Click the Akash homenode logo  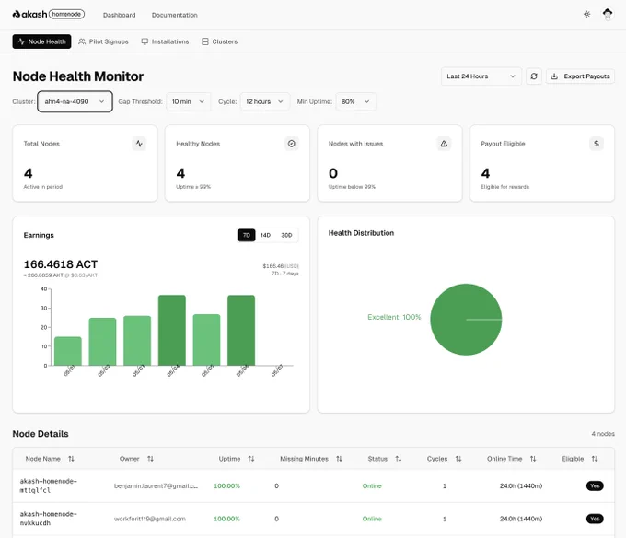click(x=48, y=15)
